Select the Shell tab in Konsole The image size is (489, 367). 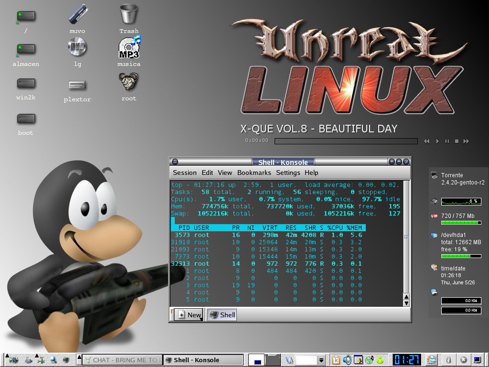click(222, 315)
